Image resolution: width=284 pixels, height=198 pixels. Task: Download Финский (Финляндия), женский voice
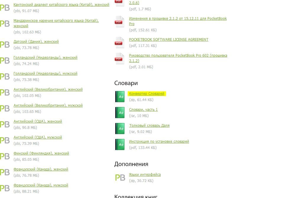point(41,153)
